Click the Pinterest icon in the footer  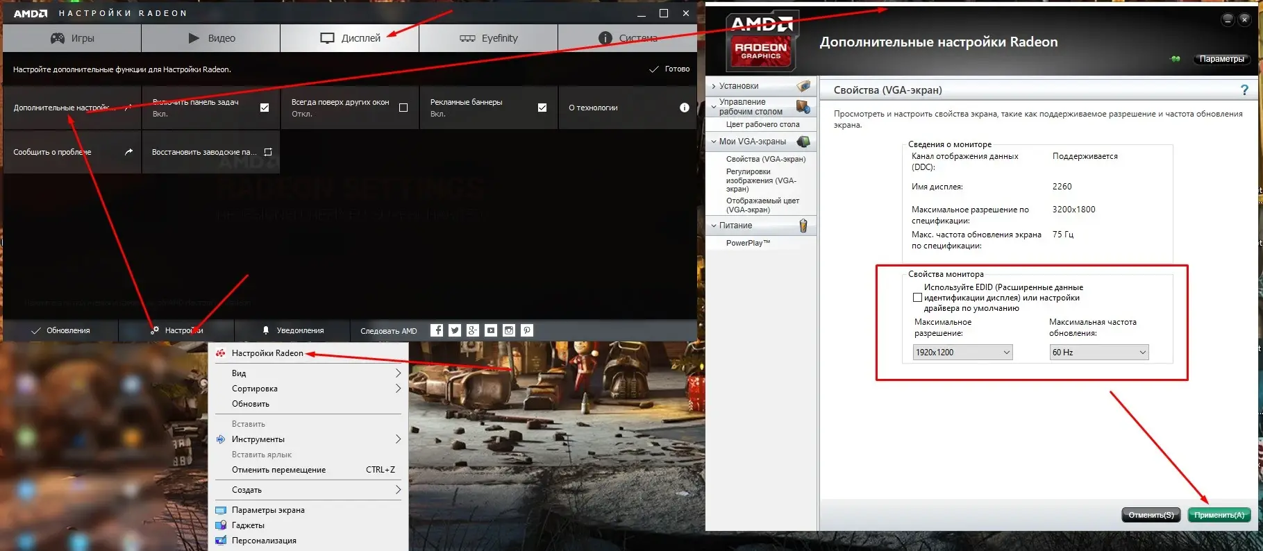tap(527, 330)
